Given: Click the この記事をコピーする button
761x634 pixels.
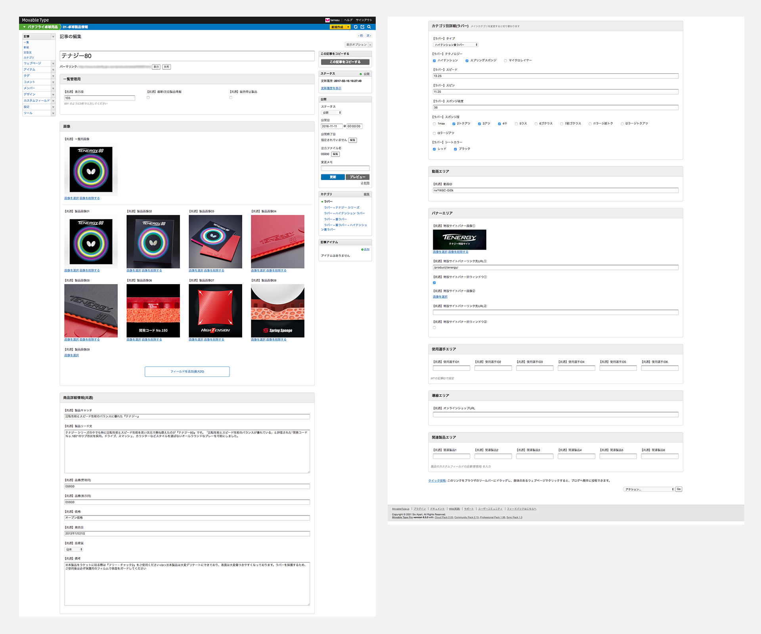Looking at the screenshot, I should point(345,62).
